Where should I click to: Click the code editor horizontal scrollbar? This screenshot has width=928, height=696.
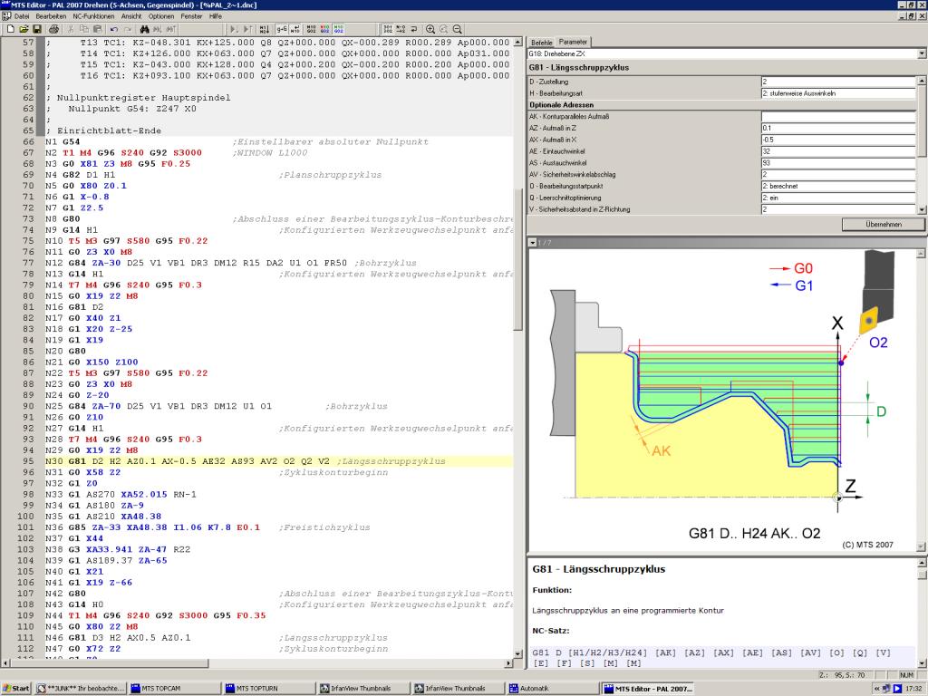256,663
